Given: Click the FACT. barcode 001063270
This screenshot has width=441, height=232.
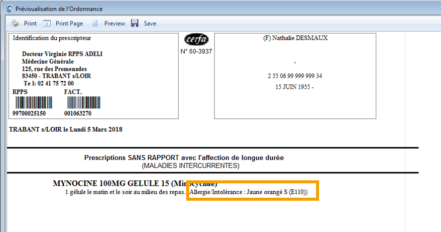Looking at the screenshot, I should (x=83, y=102).
